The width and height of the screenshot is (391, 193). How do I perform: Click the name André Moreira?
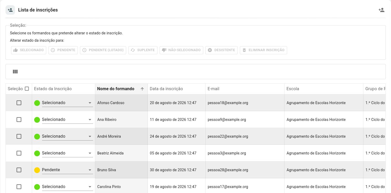pyautogui.click(x=109, y=136)
